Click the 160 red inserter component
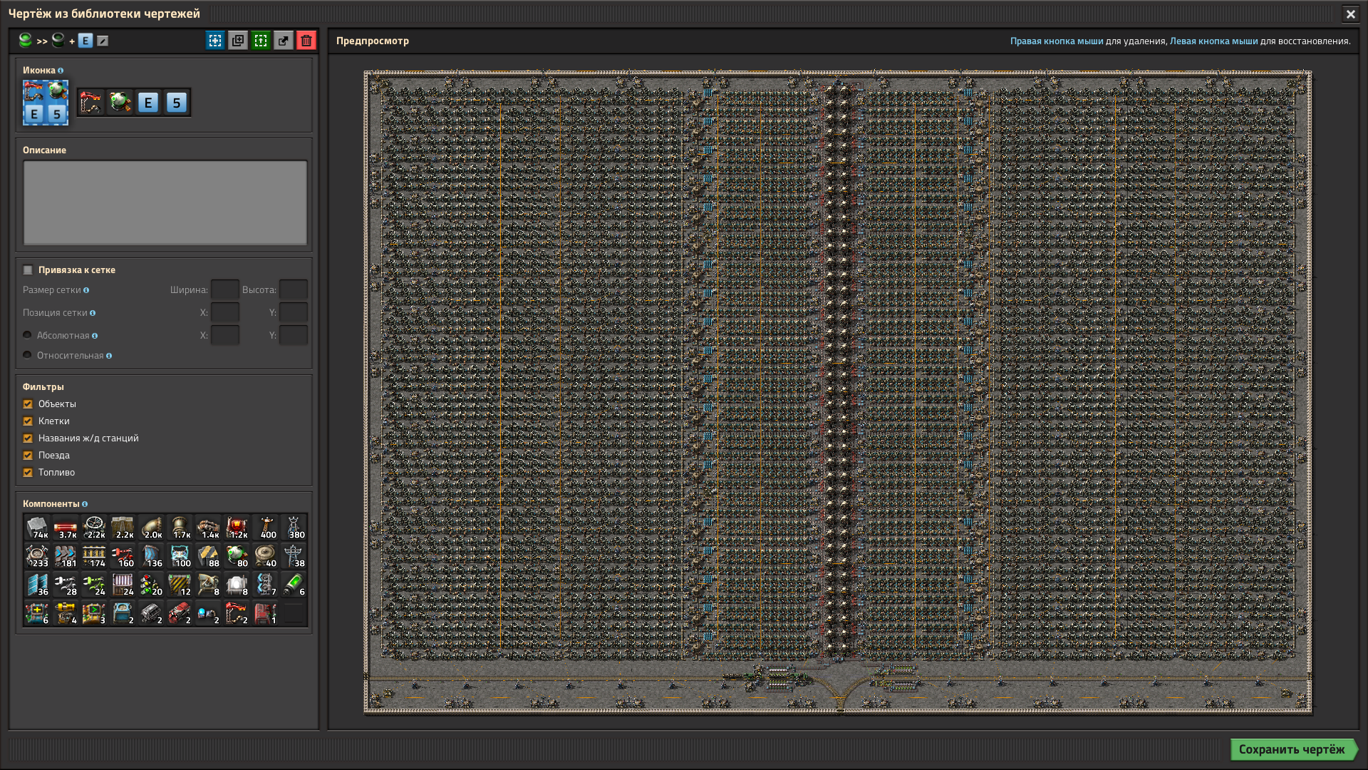Viewport: 1368px width, 770px height. pyautogui.click(x=123, y=556)
